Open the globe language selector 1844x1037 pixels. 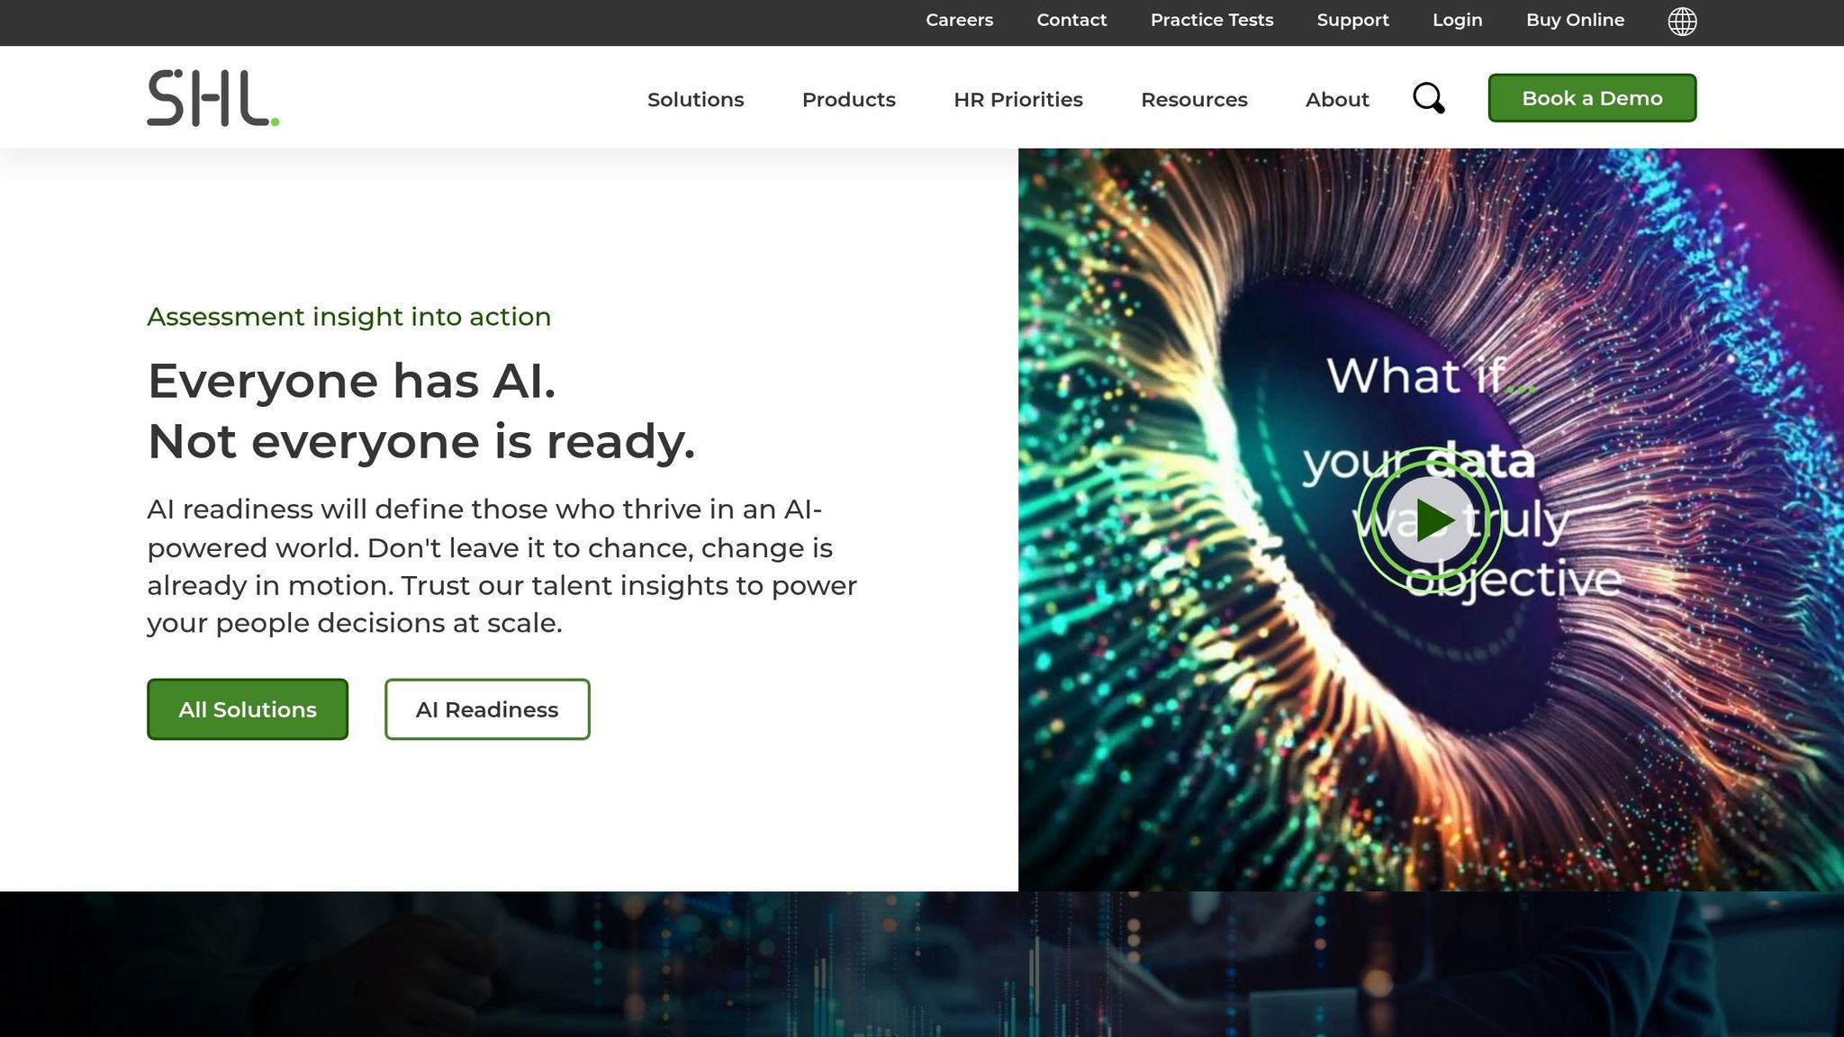click(x=1682, y=21)
